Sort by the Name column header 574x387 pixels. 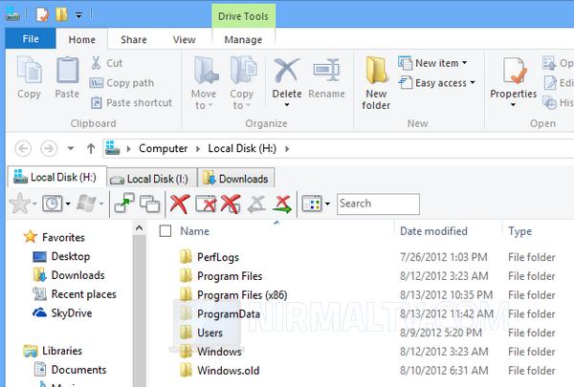click(x=194, y=231)
